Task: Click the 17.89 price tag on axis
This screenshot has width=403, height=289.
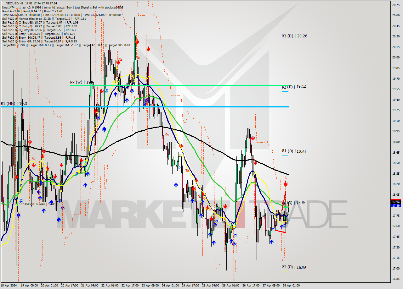Action: (395, 205)
